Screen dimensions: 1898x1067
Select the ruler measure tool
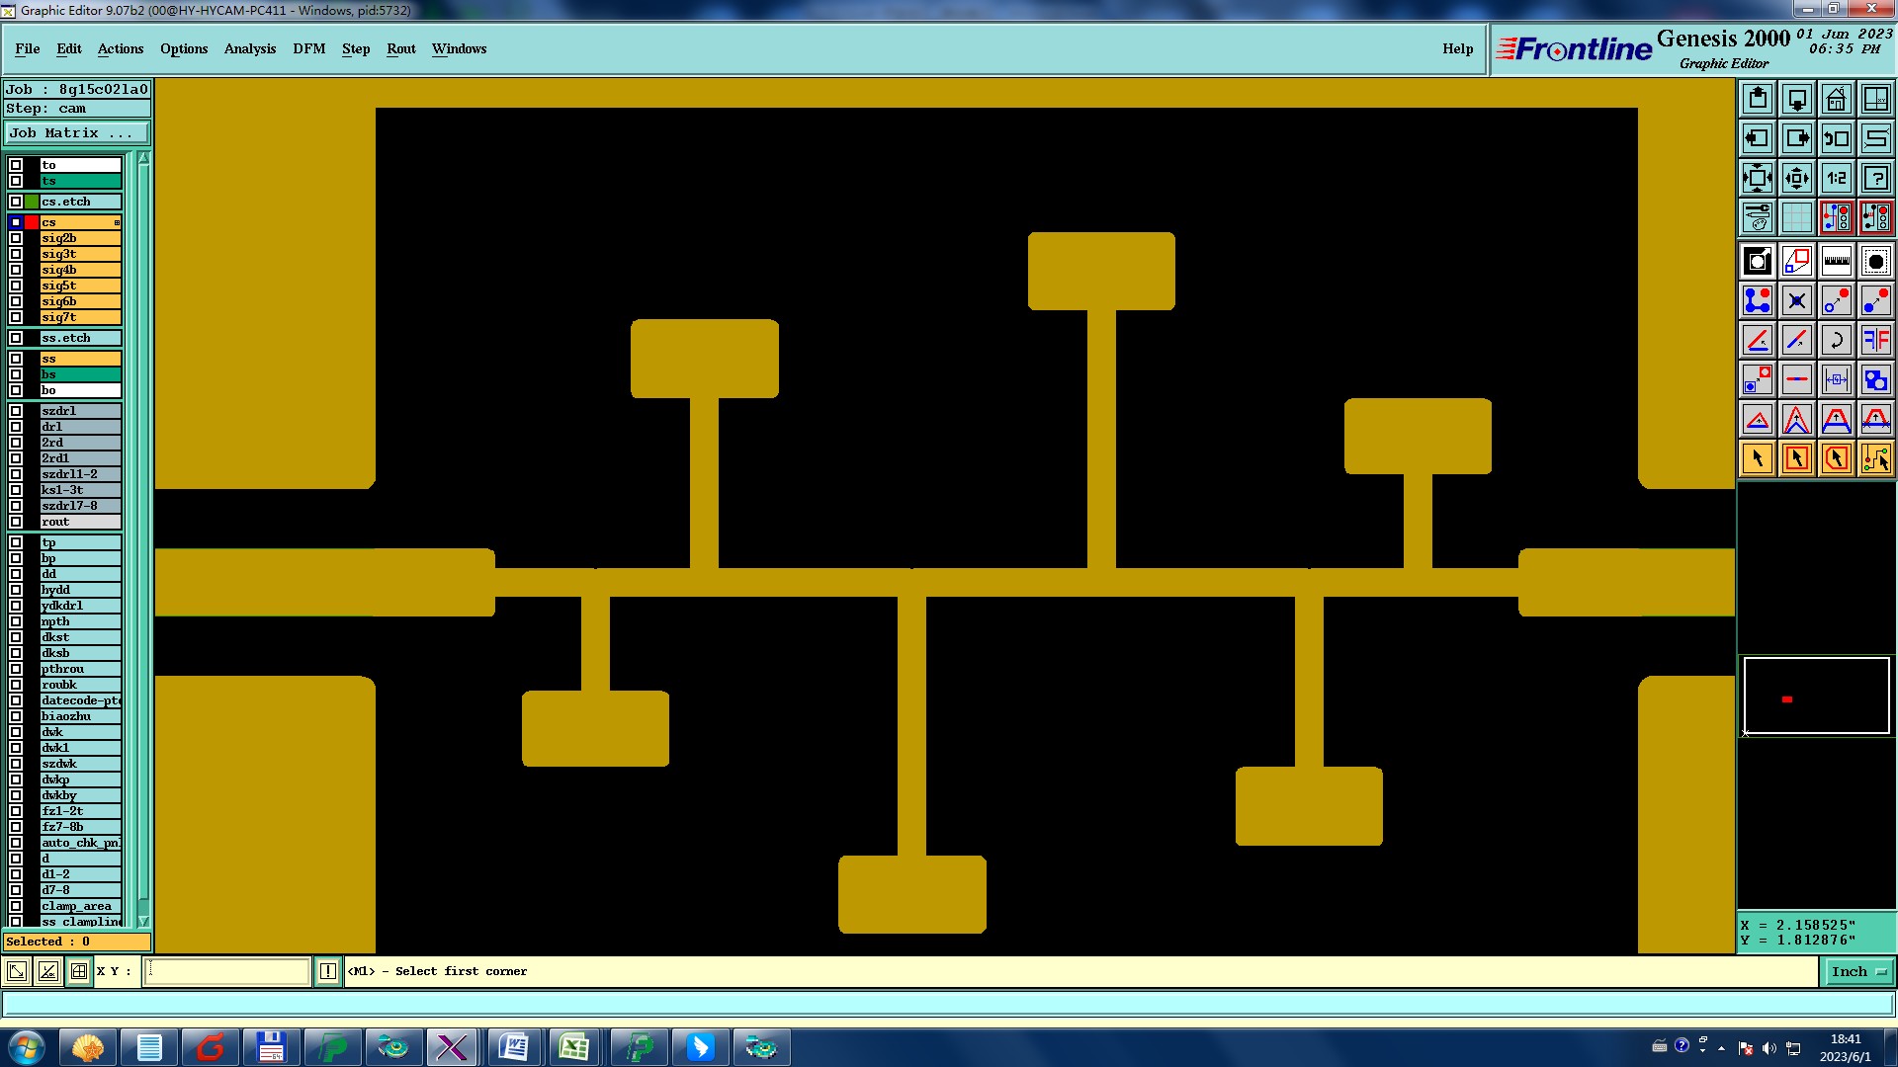(x=1836, y=261)
